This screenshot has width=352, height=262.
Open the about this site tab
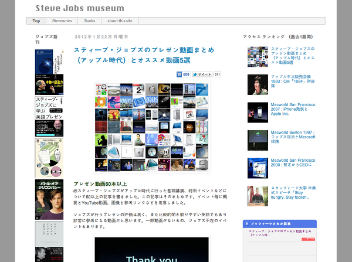click(x=120, y=21)
